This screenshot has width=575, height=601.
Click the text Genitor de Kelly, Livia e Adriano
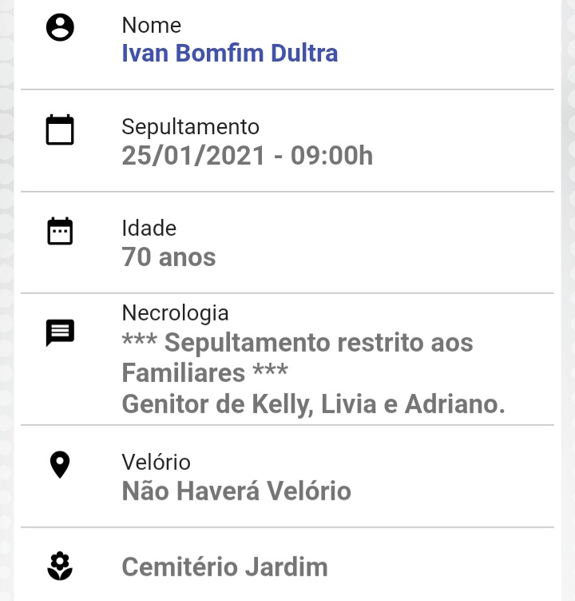point(313,404)
